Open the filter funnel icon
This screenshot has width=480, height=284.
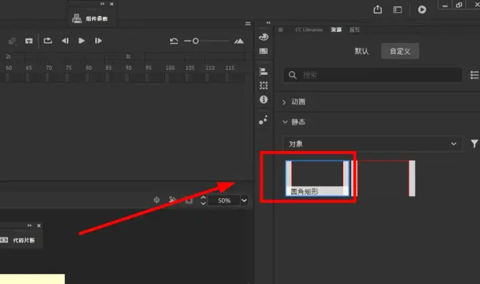pos(474,144)
